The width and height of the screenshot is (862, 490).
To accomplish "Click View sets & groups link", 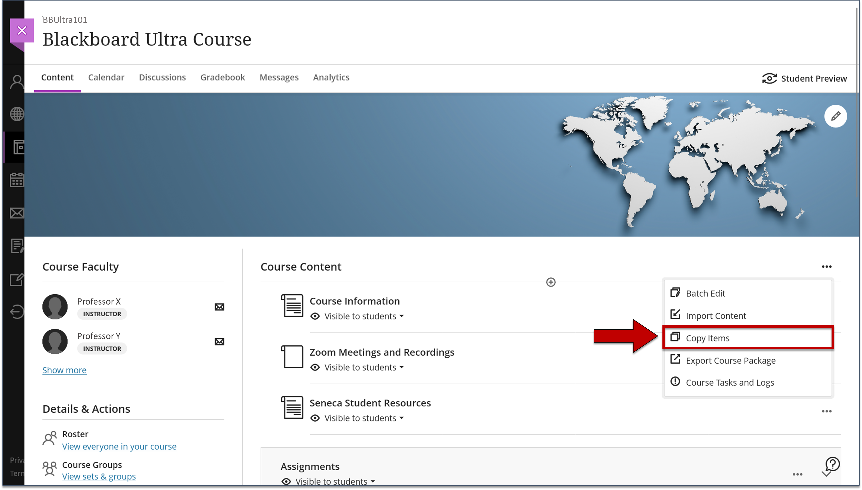I will pyautogui.click(x=99, y=476).
